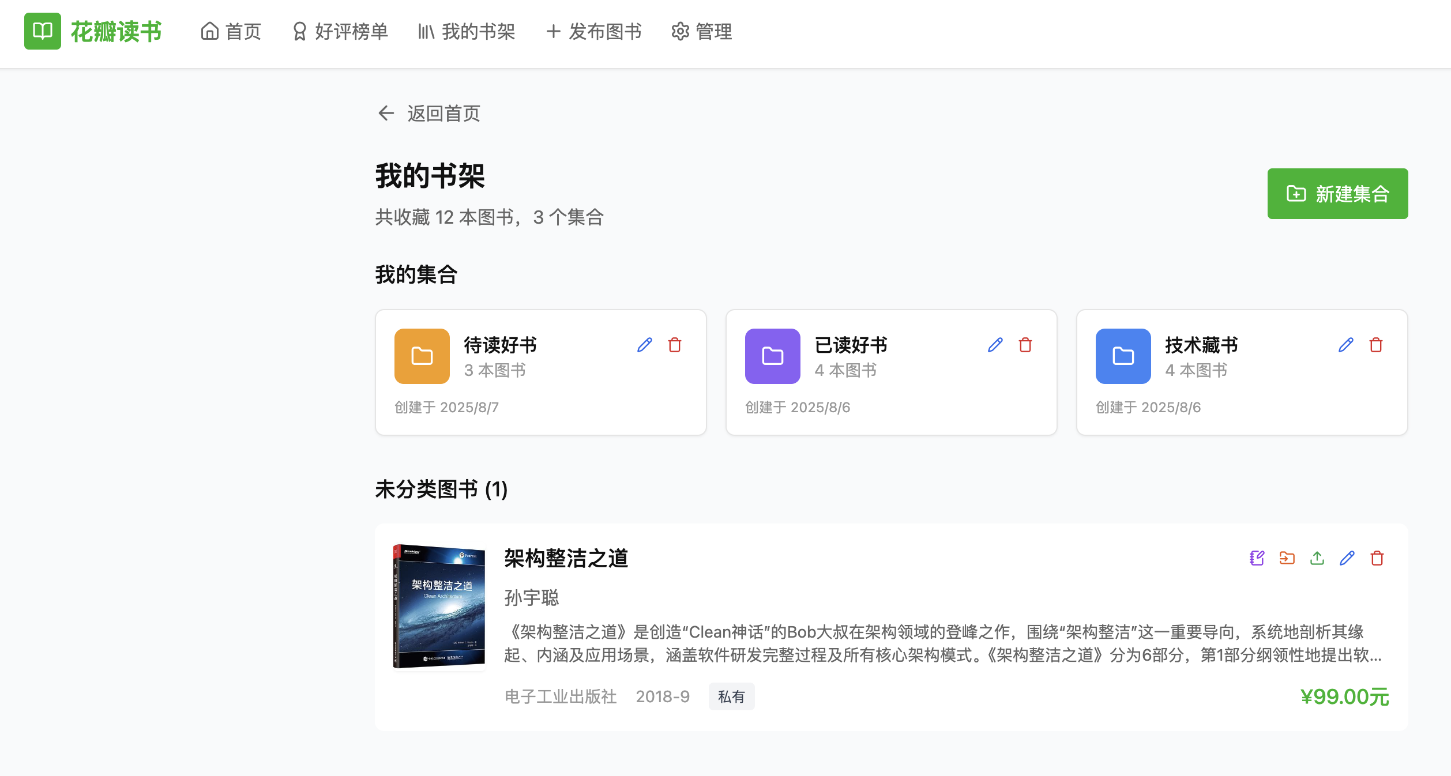The height and width of the screenshot is (776, 1451).
Task: Open the 技术藏书 blue folder icon
Action: pyautogui.click(x=1123, y=356)
